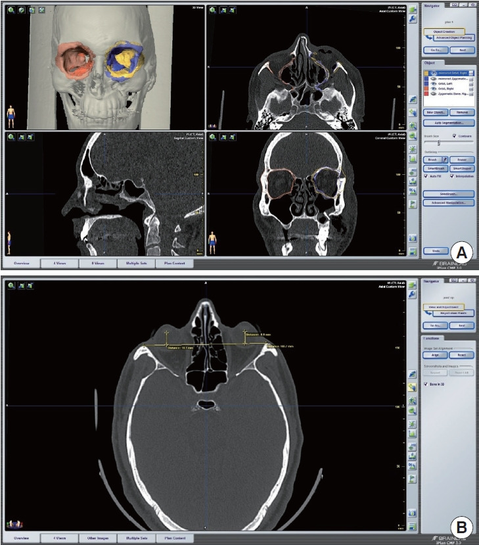Image resolution: width=479 pixels, height=545 pixels.
Task: Click the human orientation figure in the 3D View
Action: [x=11, y=116]
